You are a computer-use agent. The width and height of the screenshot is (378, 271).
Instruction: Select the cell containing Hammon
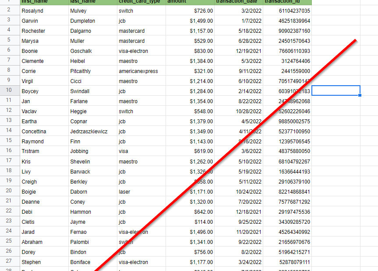click(93, 212)
